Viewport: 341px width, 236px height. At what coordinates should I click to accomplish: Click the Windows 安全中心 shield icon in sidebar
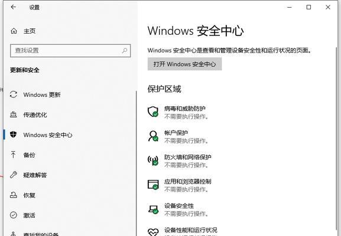pyautogui.click(x=13, y=135)
